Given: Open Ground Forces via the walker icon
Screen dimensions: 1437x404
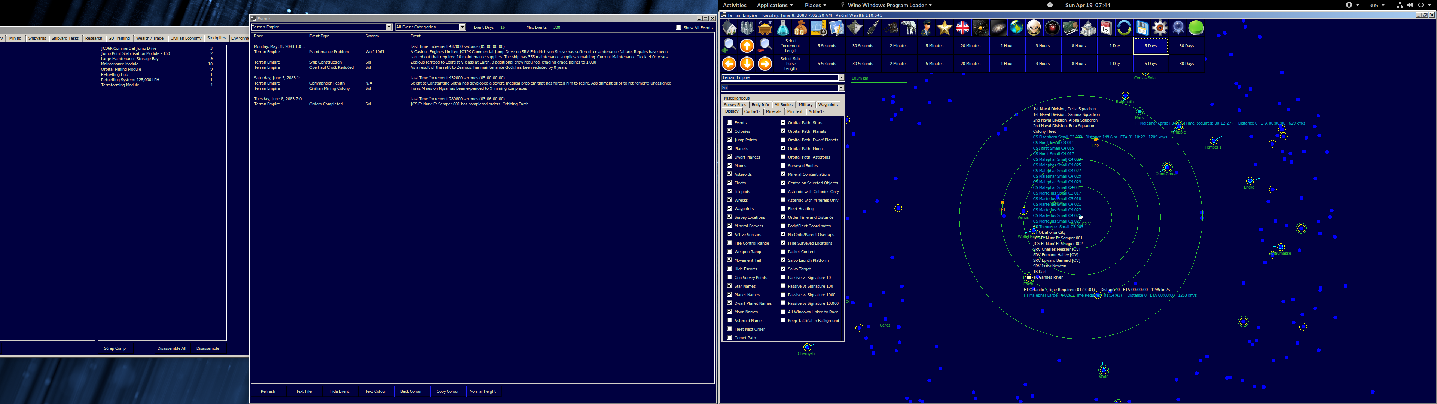Looking at the screenshot, I should coord(909,28).
